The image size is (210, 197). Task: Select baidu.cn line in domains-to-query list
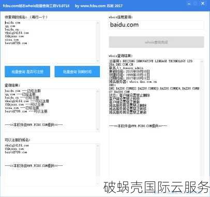tap(12, 30)
